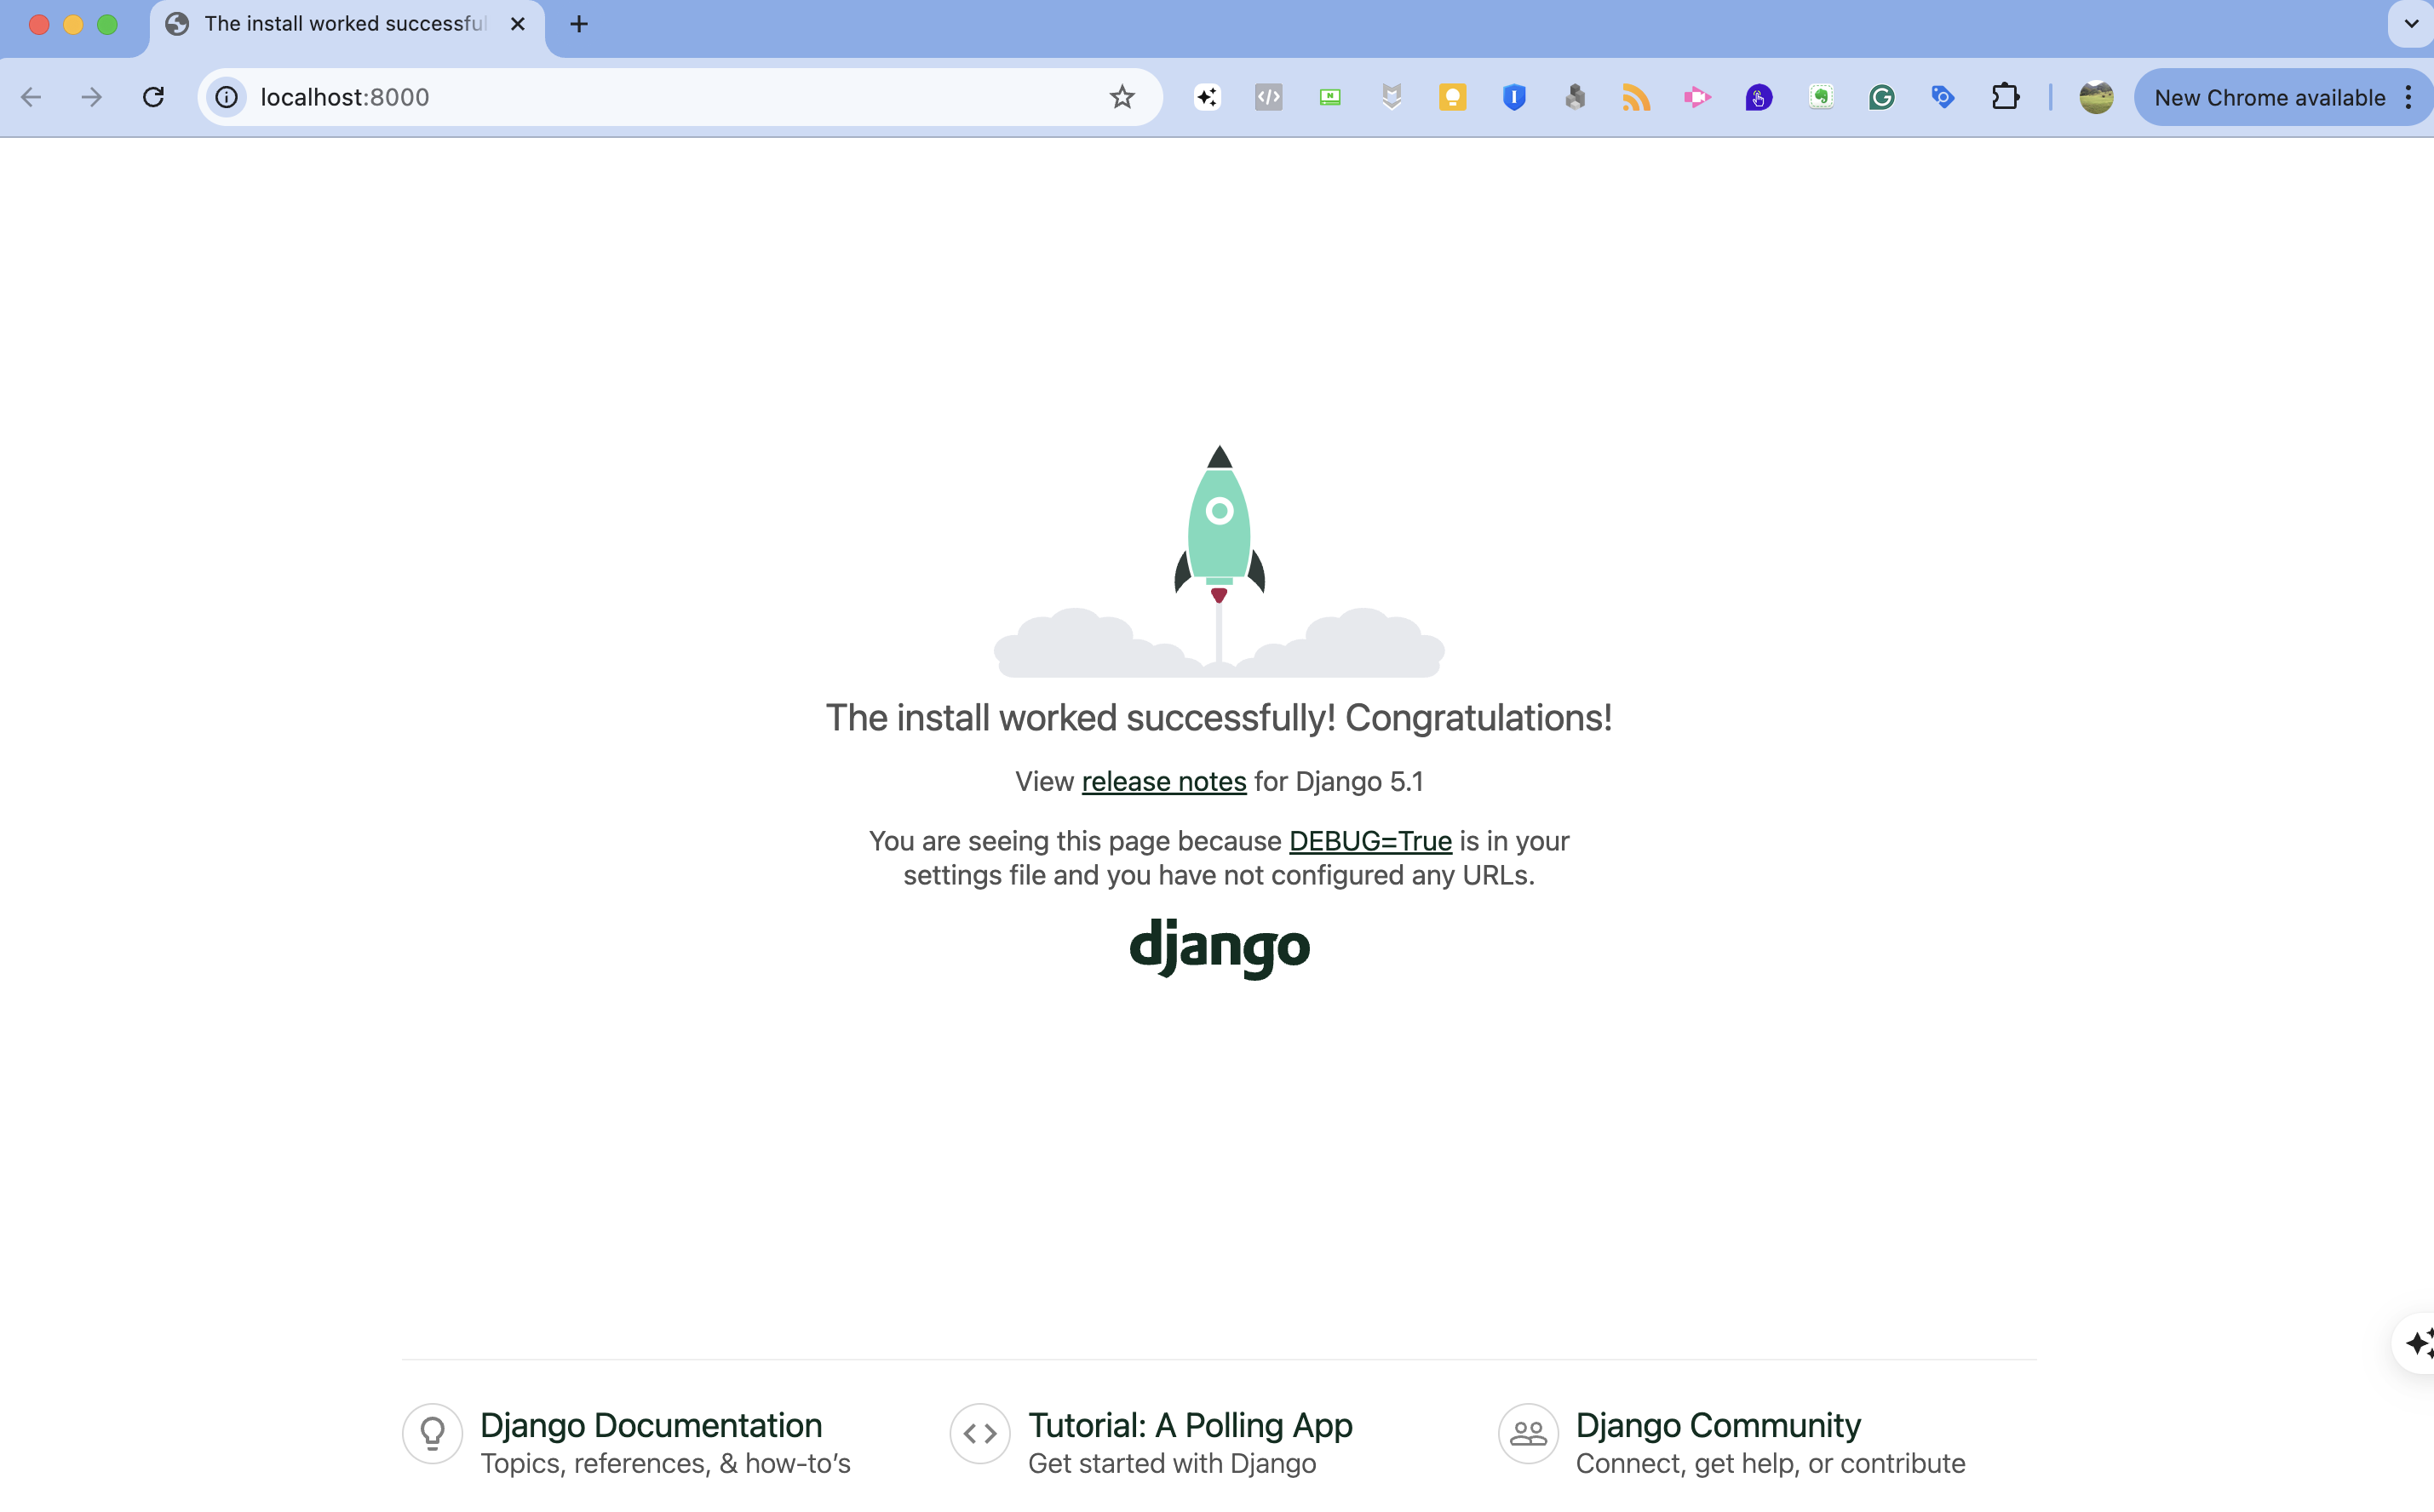Click the 'Topics, references, & how-to's' text
Screen dimensions: 2434x1512
[x=665, y=1463]
